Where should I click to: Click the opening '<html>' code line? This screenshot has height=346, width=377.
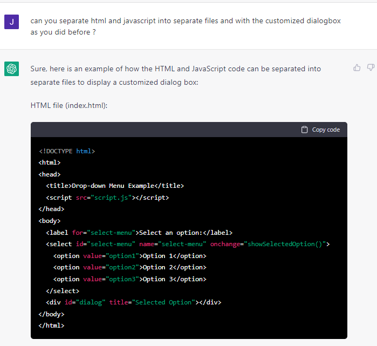(50, 162)
